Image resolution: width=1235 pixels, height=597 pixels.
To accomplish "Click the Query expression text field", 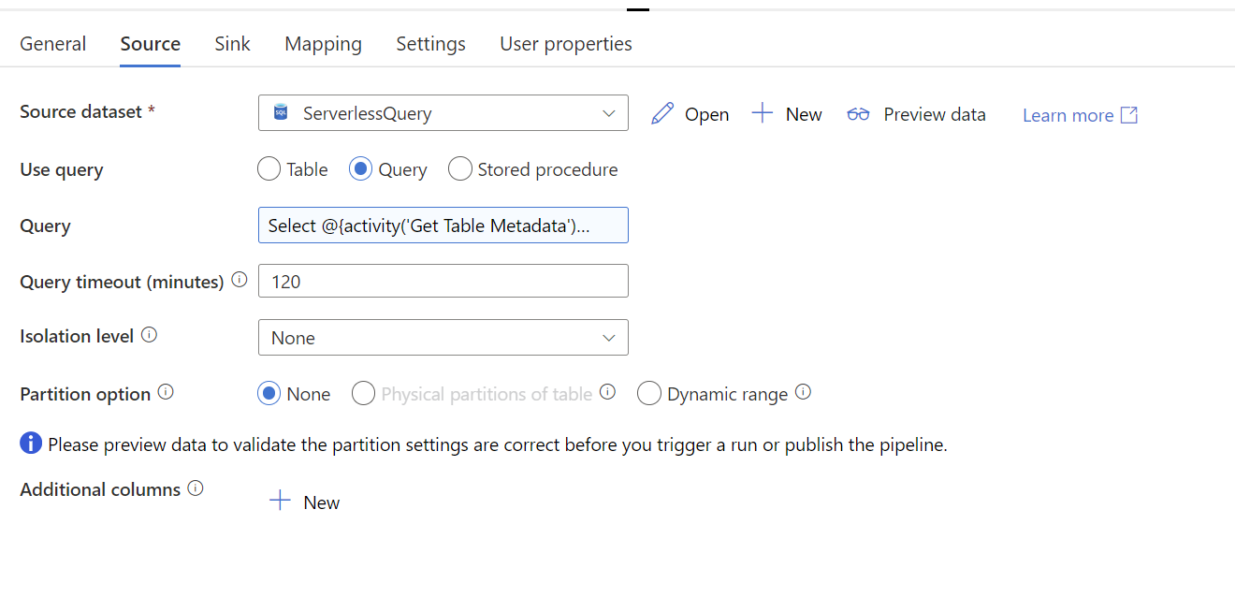I will tap(443, 226).
